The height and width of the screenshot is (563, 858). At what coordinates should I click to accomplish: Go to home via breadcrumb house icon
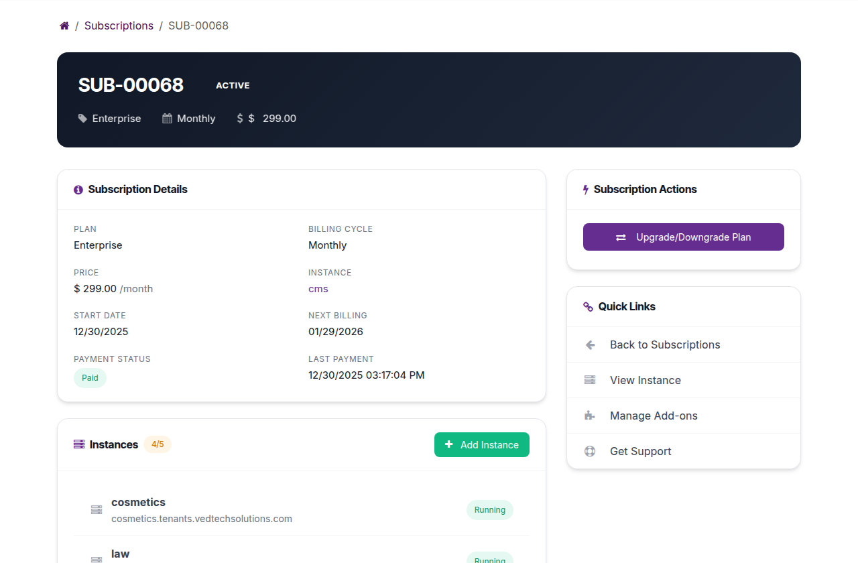pyautogui.click(x=64, y=26)
